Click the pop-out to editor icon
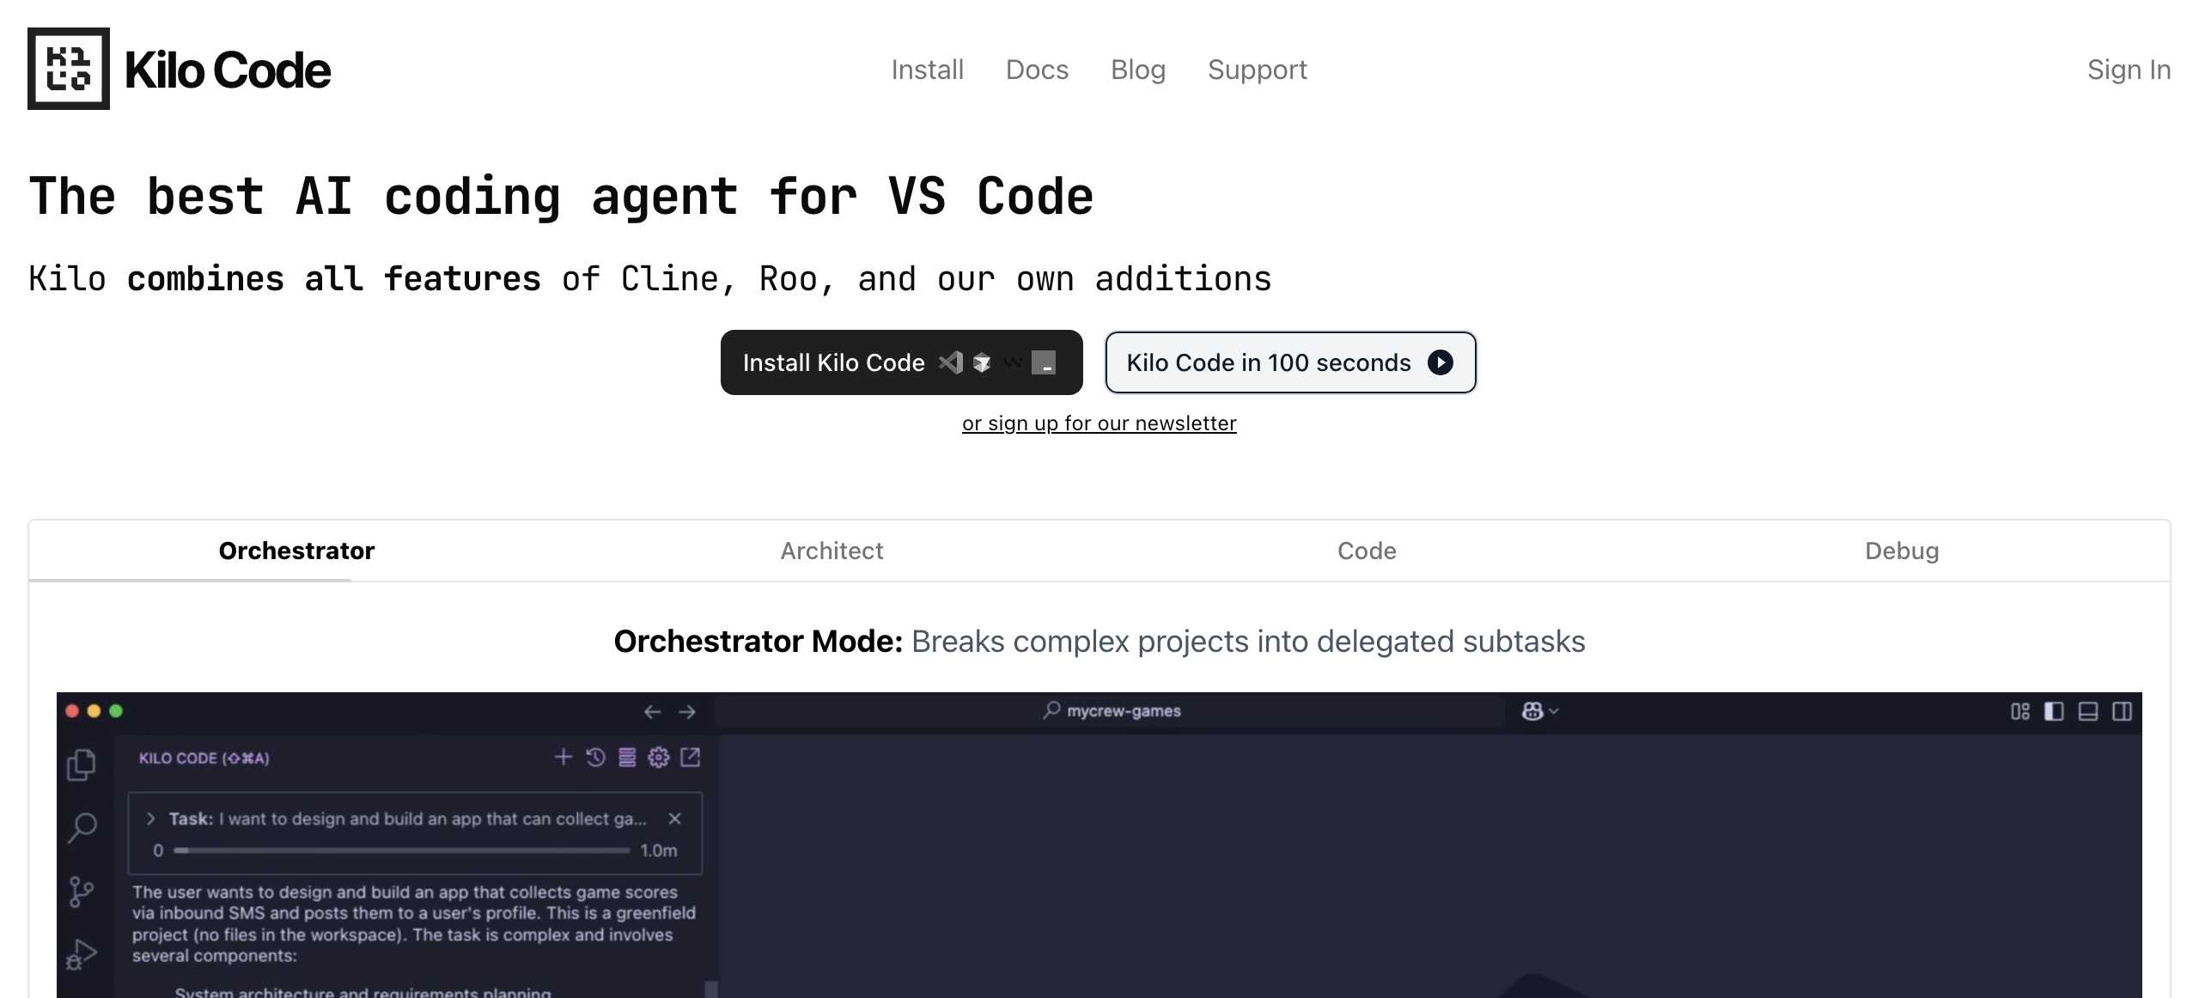2199x998 pixels. click(691, 757)
